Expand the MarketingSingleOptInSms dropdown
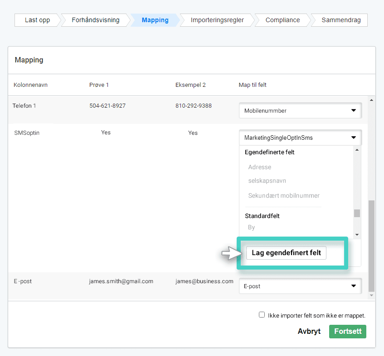This screenshot has width=384, height=356. [300, 138]
